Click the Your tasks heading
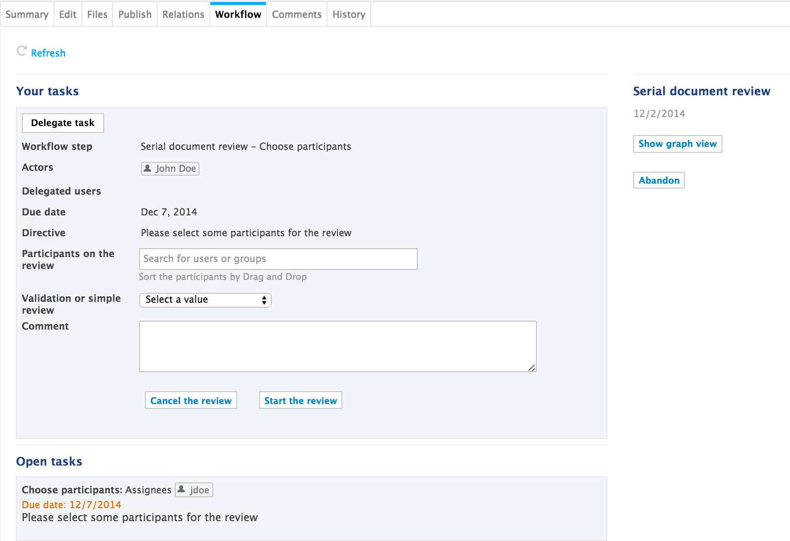The image size is (790, 541). tap(48, 91)
